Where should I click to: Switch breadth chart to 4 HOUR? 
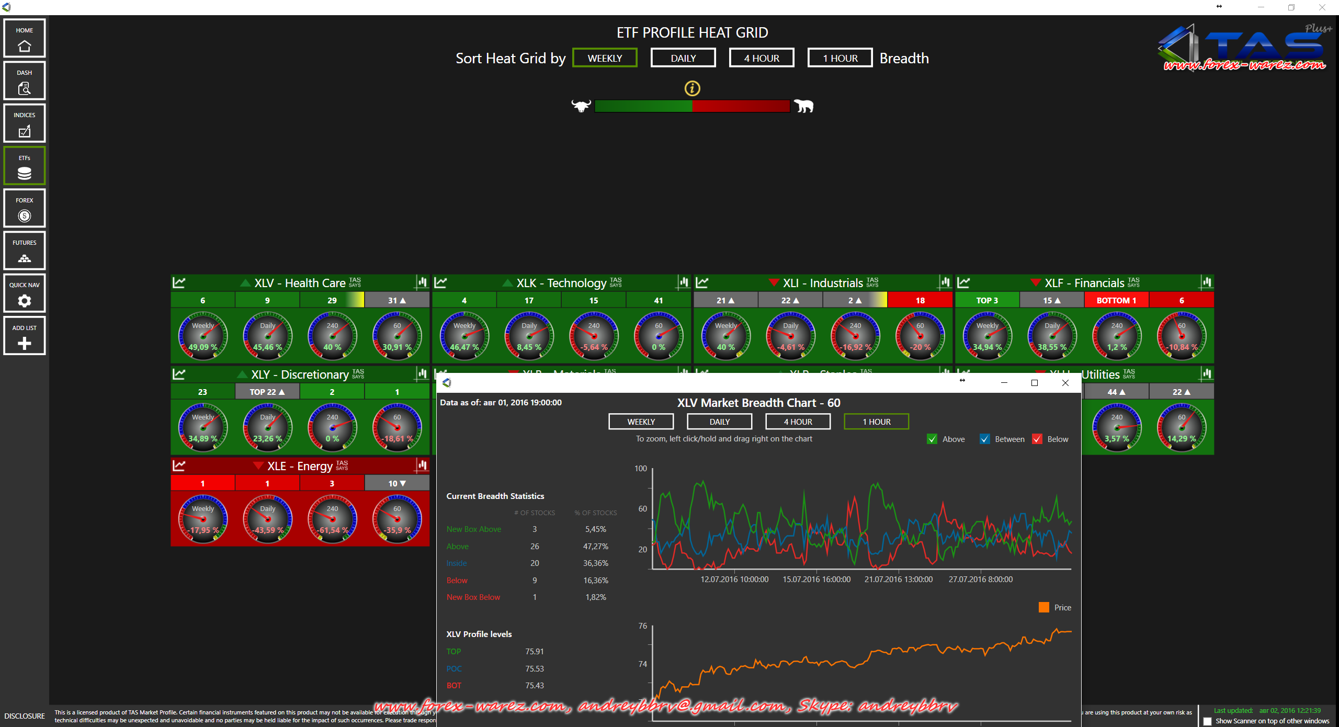point(798,422)
